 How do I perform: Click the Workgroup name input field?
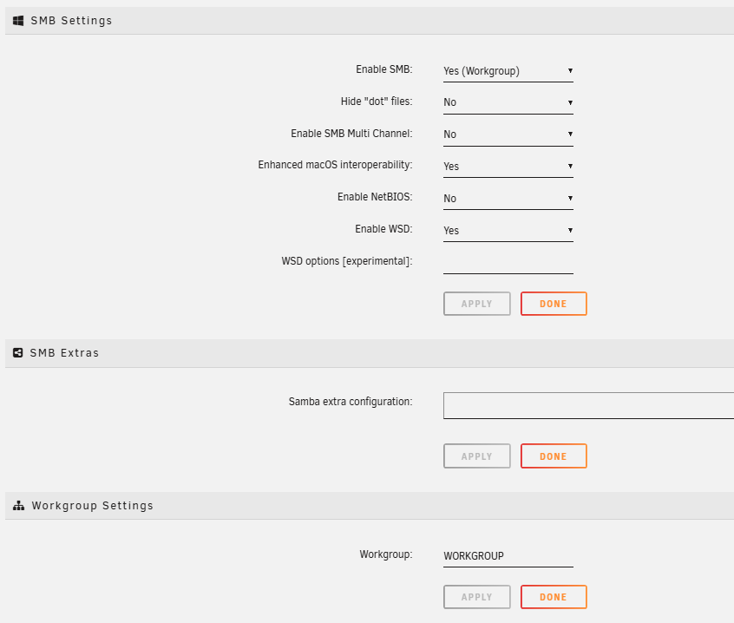tap(508, 556)
